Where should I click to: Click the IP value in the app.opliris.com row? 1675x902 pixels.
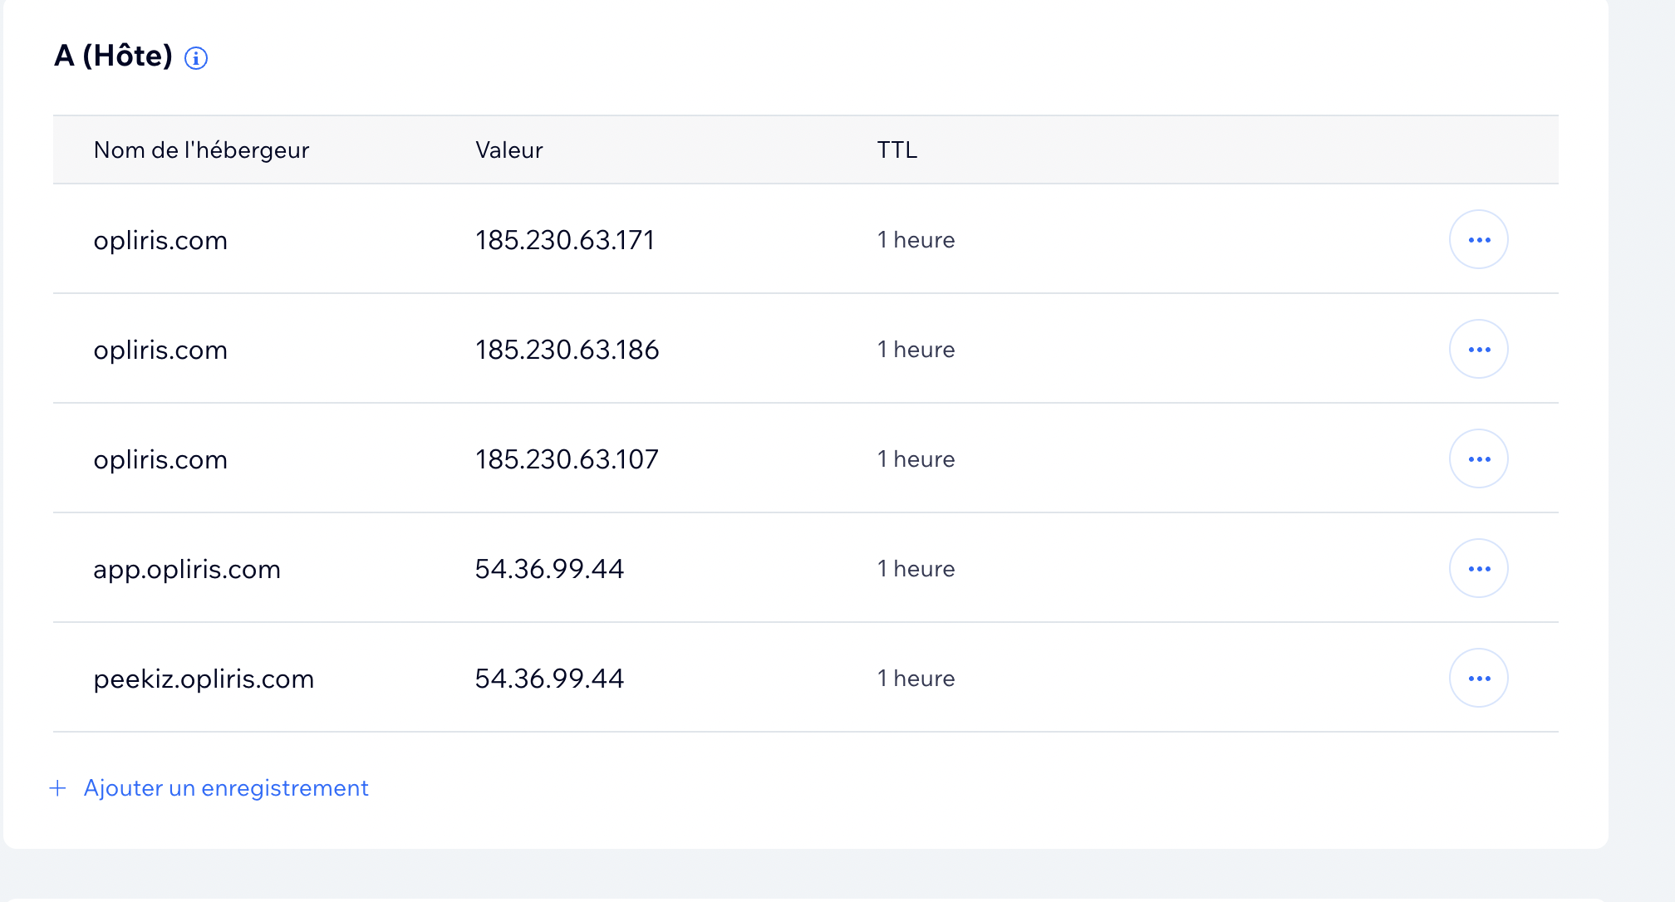549,570
